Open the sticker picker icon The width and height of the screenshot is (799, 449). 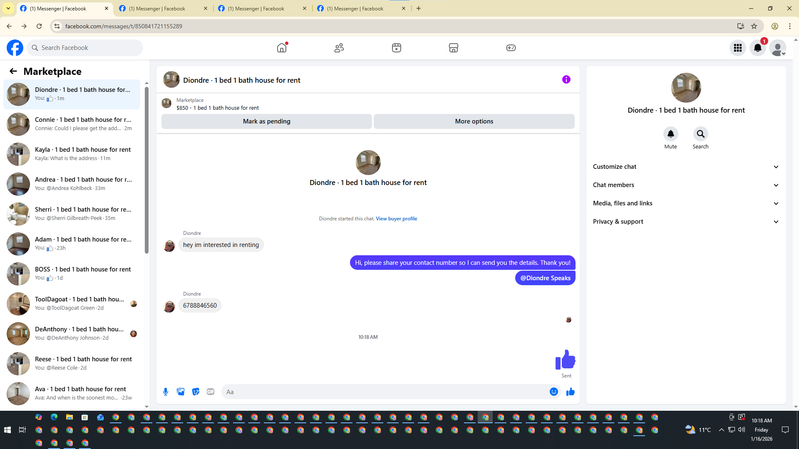tap(196, 392)
